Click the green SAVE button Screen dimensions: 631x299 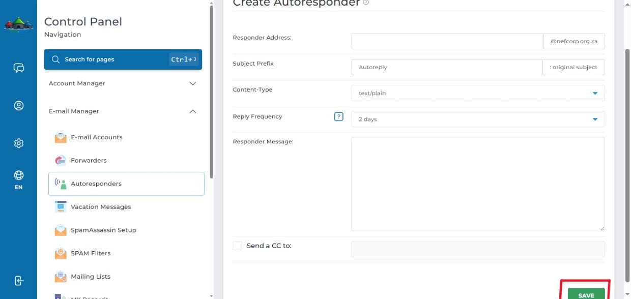point(586,294)
